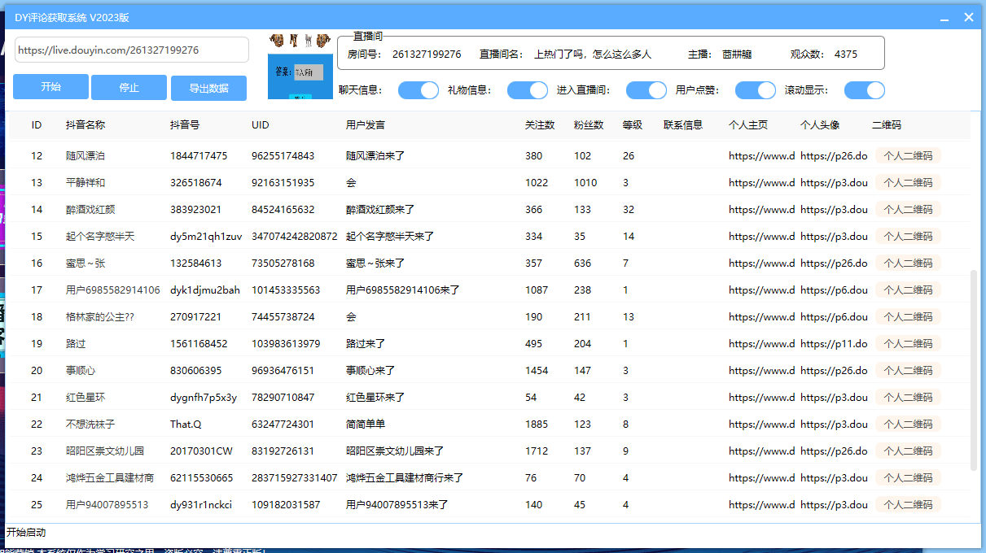Open 个人二维码 for 起个名字憋半天 row
This screenshot has width=986, height=553.
pos(908,236)
